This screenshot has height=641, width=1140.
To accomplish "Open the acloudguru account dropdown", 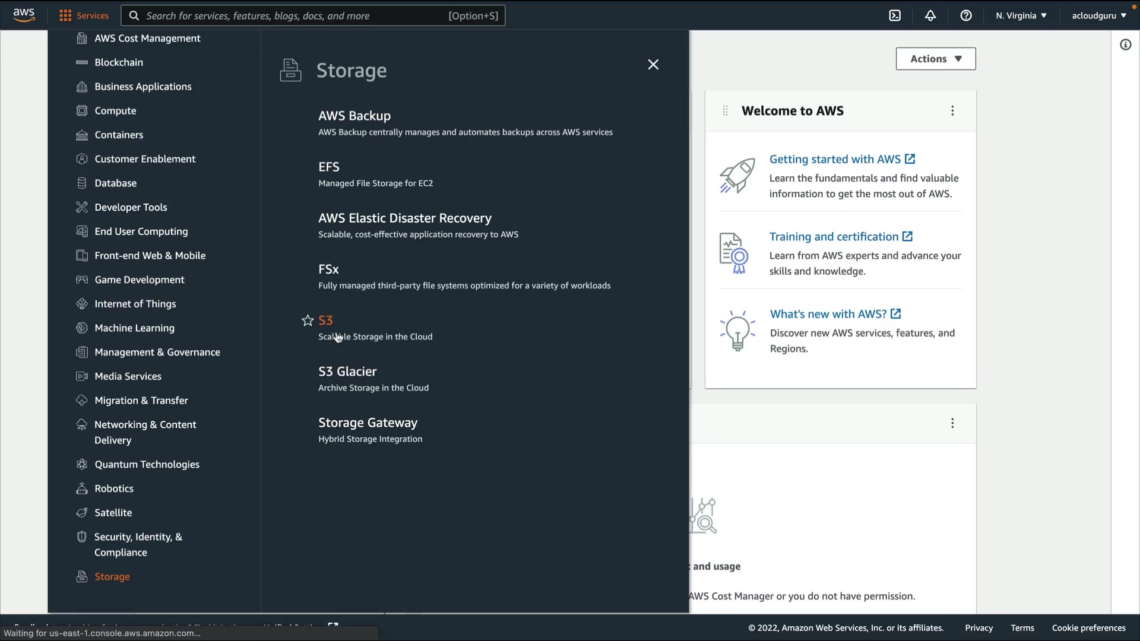I will click(x=1098, y=16).
